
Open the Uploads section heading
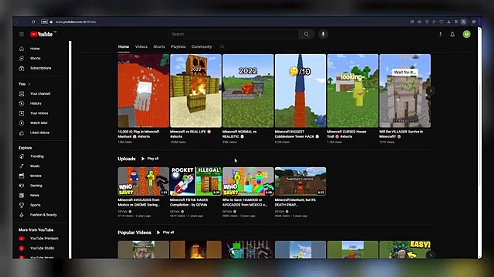tap(127, 159)
